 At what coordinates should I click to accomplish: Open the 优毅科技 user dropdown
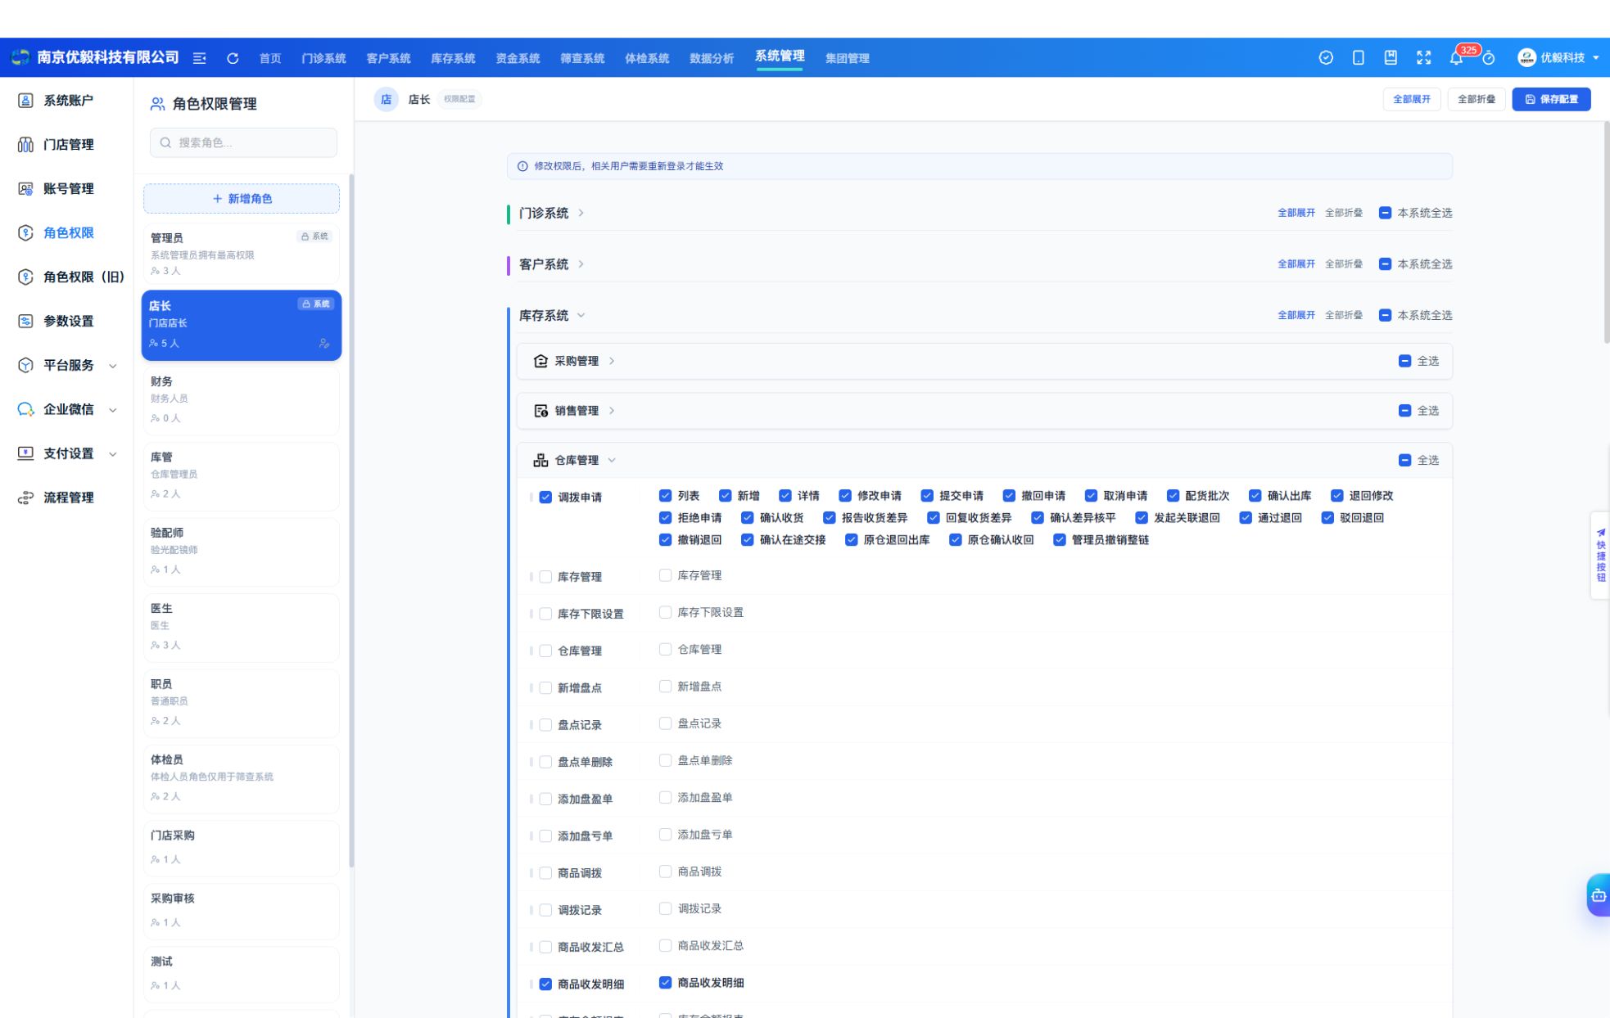coord(1558,57)
